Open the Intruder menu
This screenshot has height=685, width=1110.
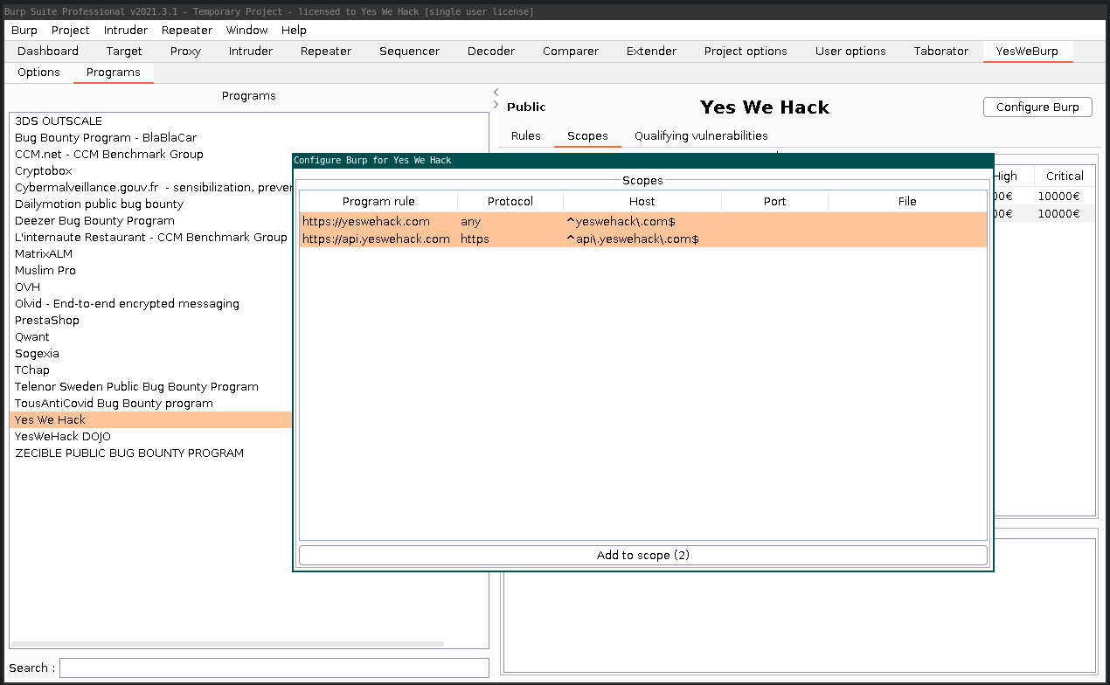click(x=126, y=30)
